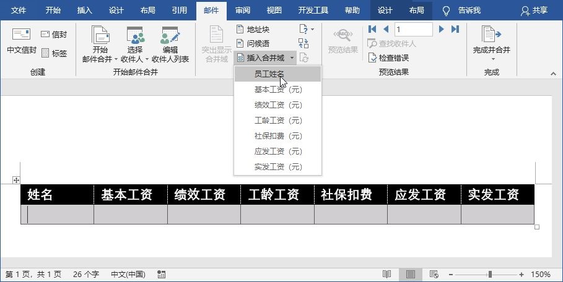Click 突出显示合并域 icon
This screenshot has height=282, width=563.
(x=217, y=34)
